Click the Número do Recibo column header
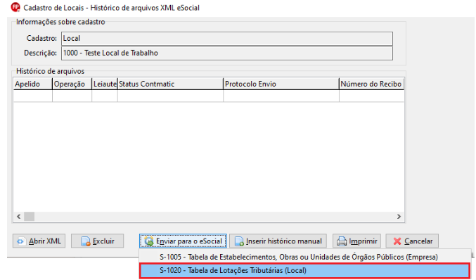The width and height of the screenshot is (476, 280). click(371, 84)
